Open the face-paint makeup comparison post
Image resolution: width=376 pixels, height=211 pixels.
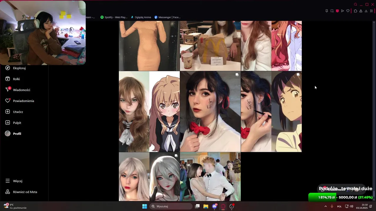271,111
